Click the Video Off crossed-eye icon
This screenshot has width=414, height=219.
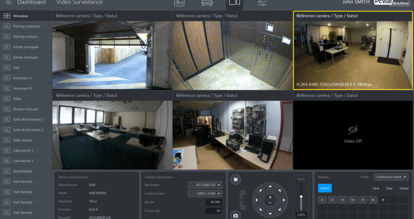tap(353, 130)
